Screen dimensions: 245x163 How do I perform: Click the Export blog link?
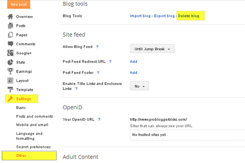point(164,16)
